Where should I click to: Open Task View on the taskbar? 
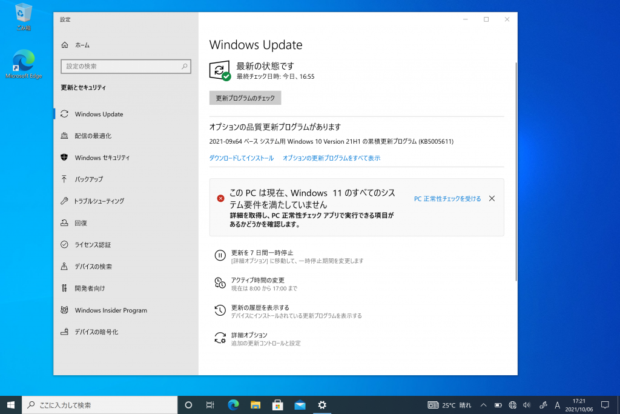pyautogui.click(x=210, y=405)
